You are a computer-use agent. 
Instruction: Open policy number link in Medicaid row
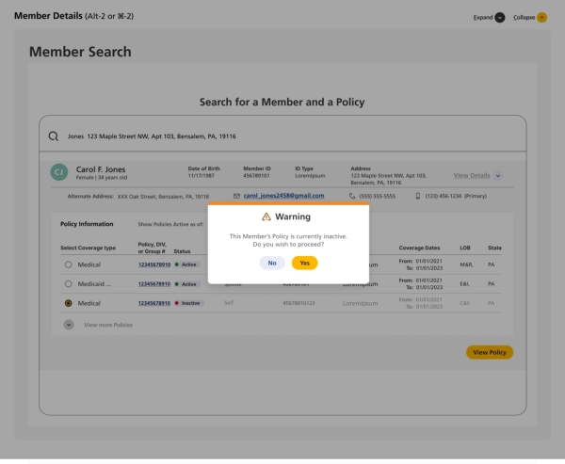[x=154, y=283]
